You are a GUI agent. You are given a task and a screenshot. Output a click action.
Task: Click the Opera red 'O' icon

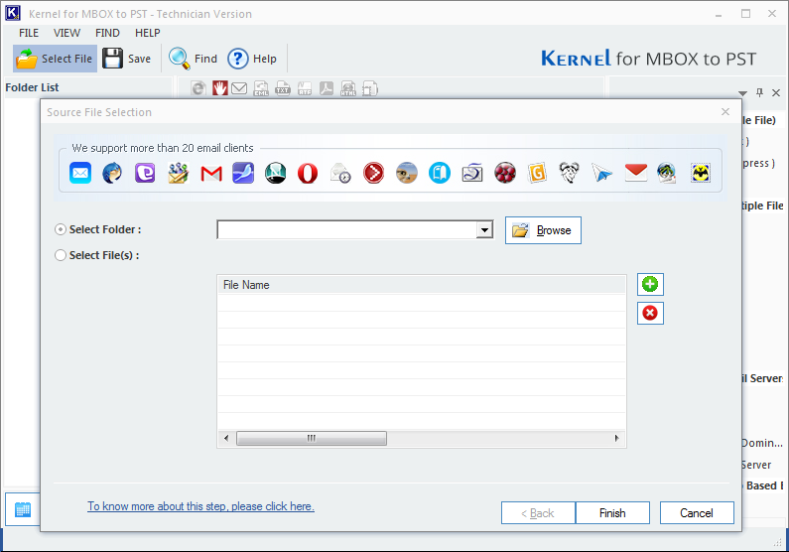[x=308, y=173]
